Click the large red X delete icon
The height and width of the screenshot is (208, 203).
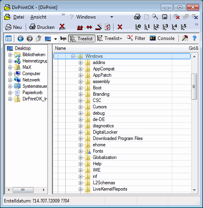pyautogui.click(x=120, y=27)
